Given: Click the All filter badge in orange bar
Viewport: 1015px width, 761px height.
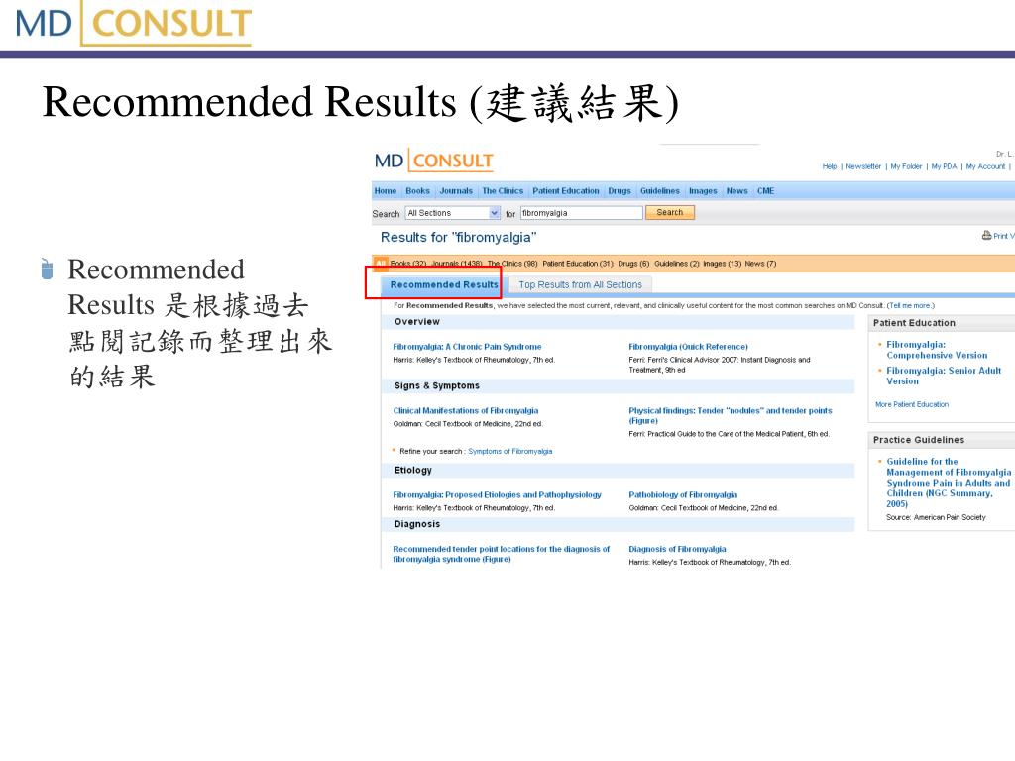Looking at the screenshot, I should (381, 264).
